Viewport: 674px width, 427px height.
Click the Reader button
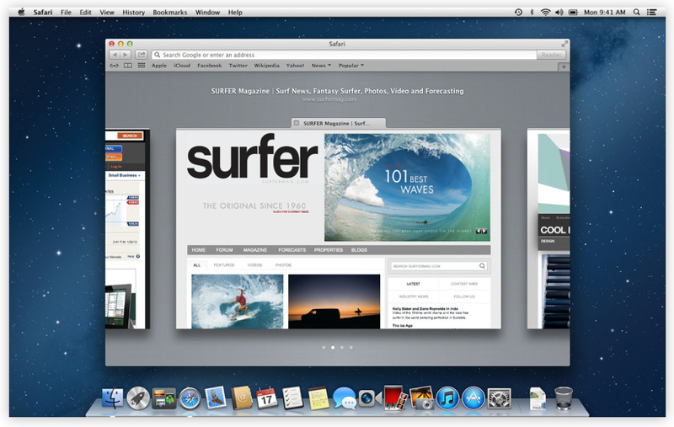(551, 55)
